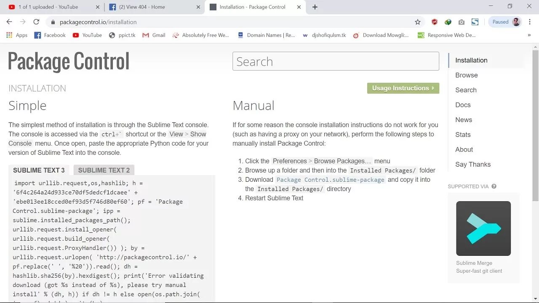
Task: Open a new tab with the plus button
Action: (x=315, y=7)
